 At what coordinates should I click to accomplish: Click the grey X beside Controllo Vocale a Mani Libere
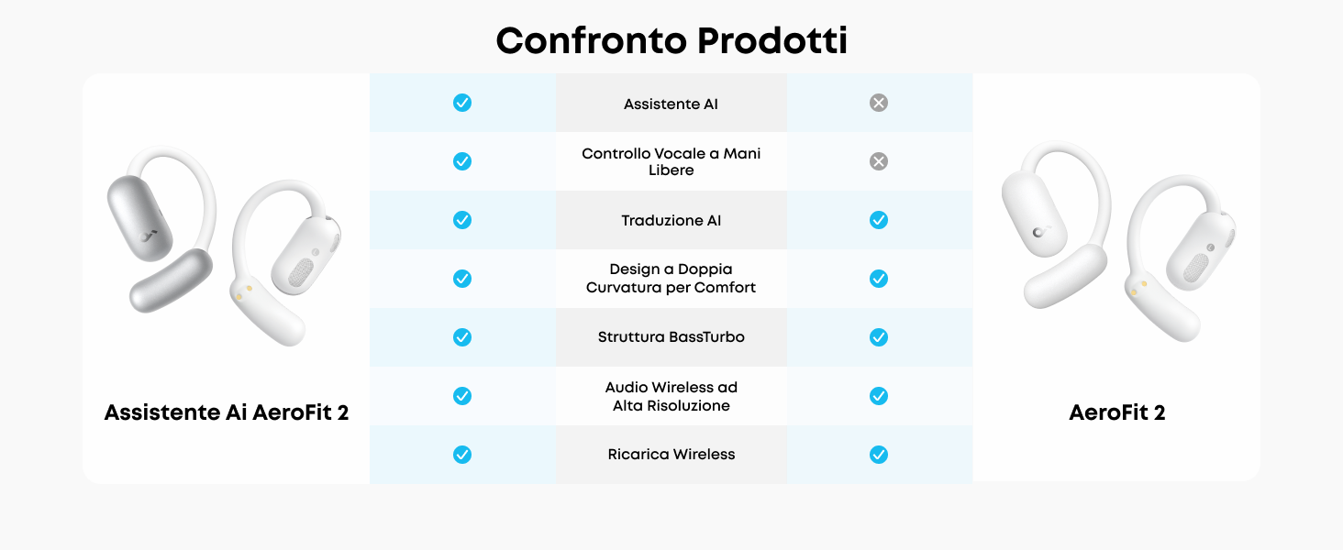coord(879,161)
